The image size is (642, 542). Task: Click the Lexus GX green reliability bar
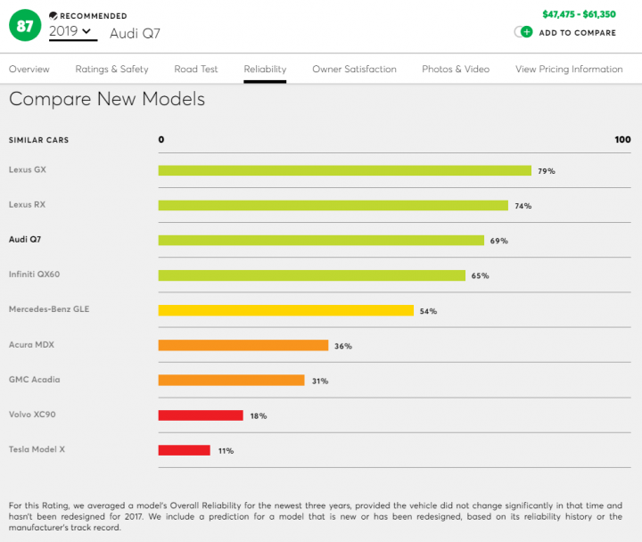(345, 170)
